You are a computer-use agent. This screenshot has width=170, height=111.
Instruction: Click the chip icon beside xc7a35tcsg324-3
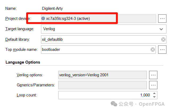coord(43,19)
